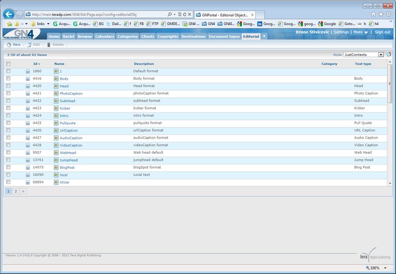Close the GNPortal browser tab
The width and height of the screenshot is (396, 274).
click(x=252, y=15)
